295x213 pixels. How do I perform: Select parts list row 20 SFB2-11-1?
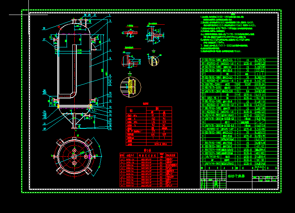pos(239,98)
